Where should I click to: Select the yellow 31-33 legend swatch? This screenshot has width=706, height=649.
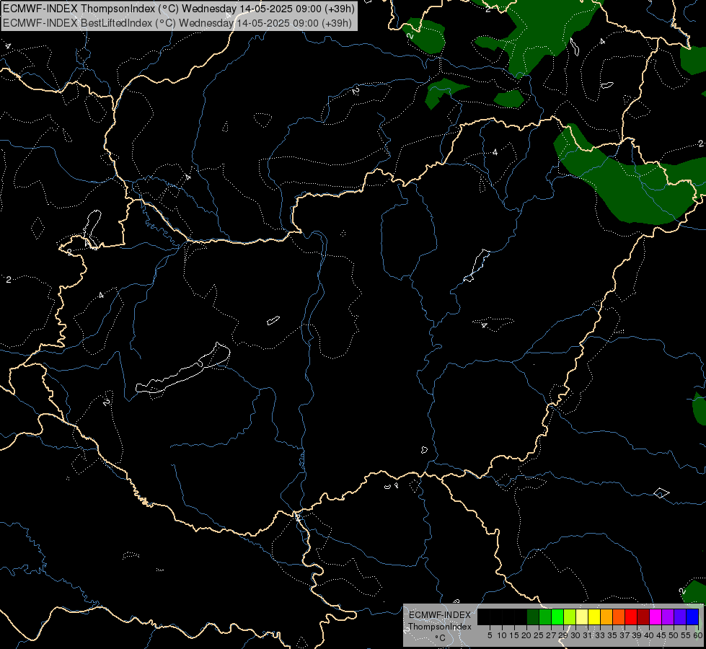point(594,617)
